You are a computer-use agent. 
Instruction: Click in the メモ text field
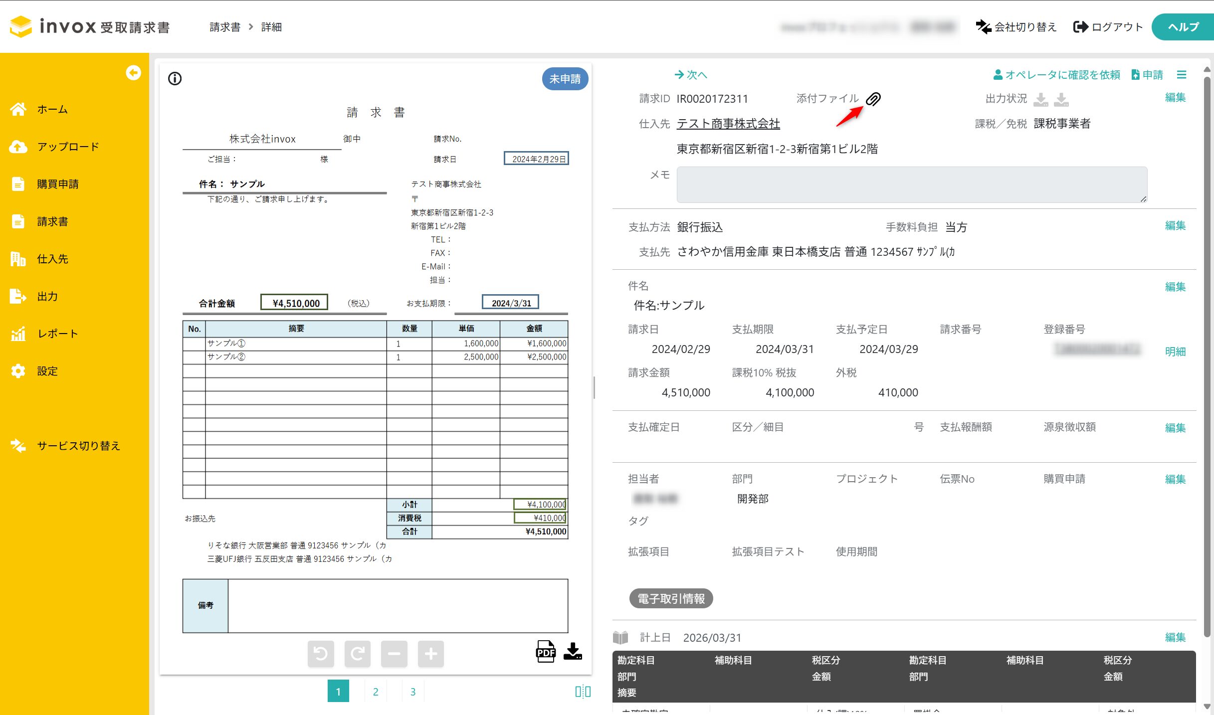[x=911, y=184]
